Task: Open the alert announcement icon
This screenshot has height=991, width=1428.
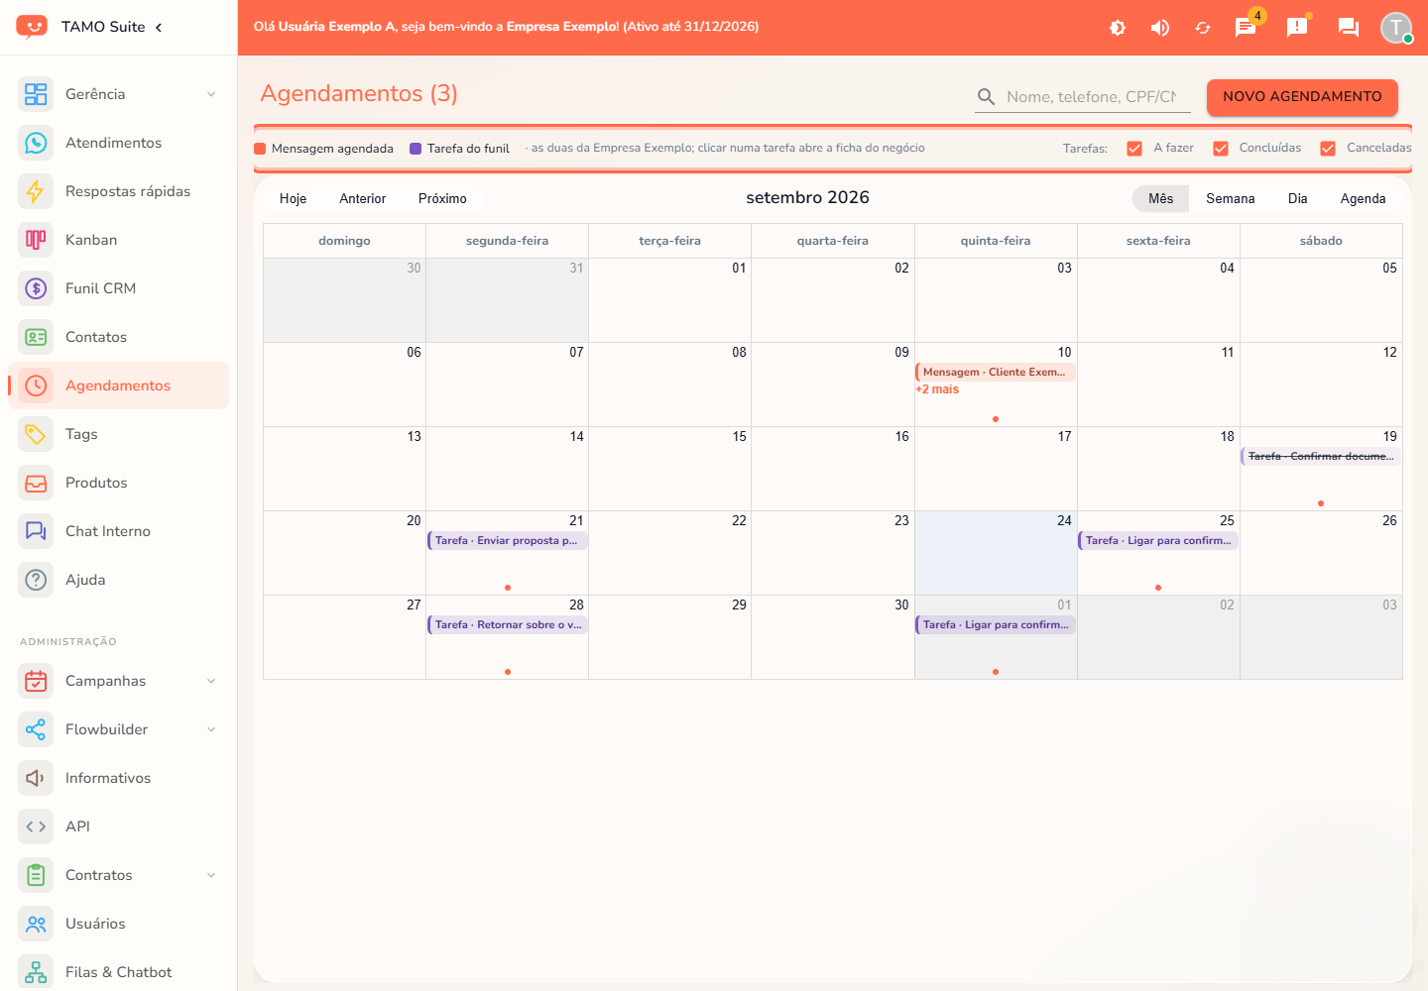Action: (1297, 28)
